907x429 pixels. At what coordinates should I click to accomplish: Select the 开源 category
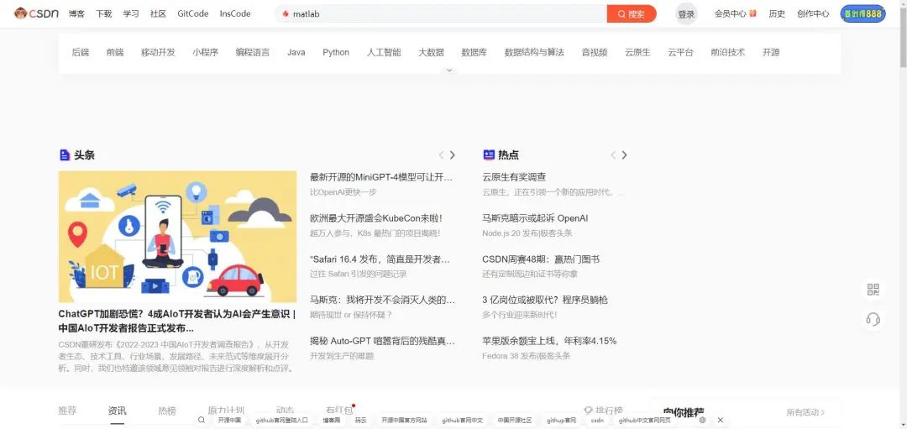tap(771, 52)
